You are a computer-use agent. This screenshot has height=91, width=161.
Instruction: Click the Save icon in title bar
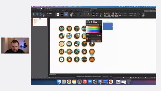pyautogui.click(x=47, y=9)
